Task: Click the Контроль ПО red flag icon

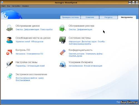Action: coord(9,52)
